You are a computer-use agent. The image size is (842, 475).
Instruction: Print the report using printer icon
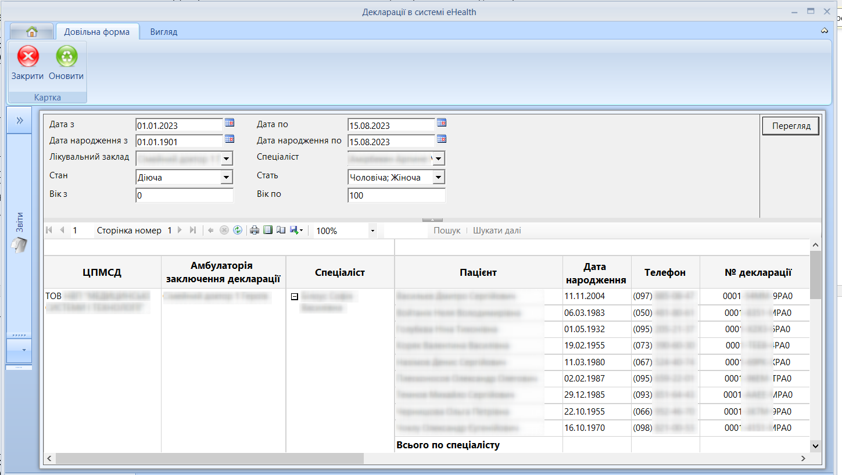255,231
